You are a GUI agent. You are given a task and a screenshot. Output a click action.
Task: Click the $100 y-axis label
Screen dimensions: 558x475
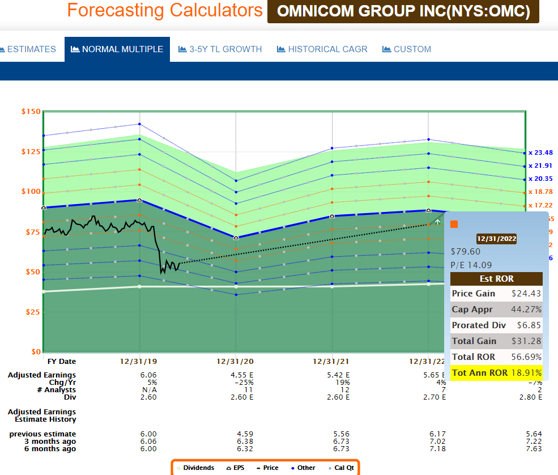pyautogui.click(x=31, y=191)
